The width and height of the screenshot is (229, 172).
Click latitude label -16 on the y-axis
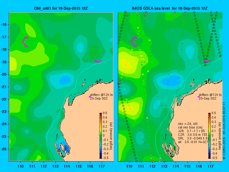point(4,24)
